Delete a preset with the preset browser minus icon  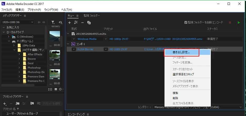point(11,104)
